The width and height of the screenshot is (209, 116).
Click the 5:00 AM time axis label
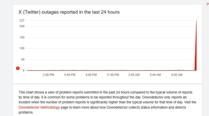tap(155, 75)
